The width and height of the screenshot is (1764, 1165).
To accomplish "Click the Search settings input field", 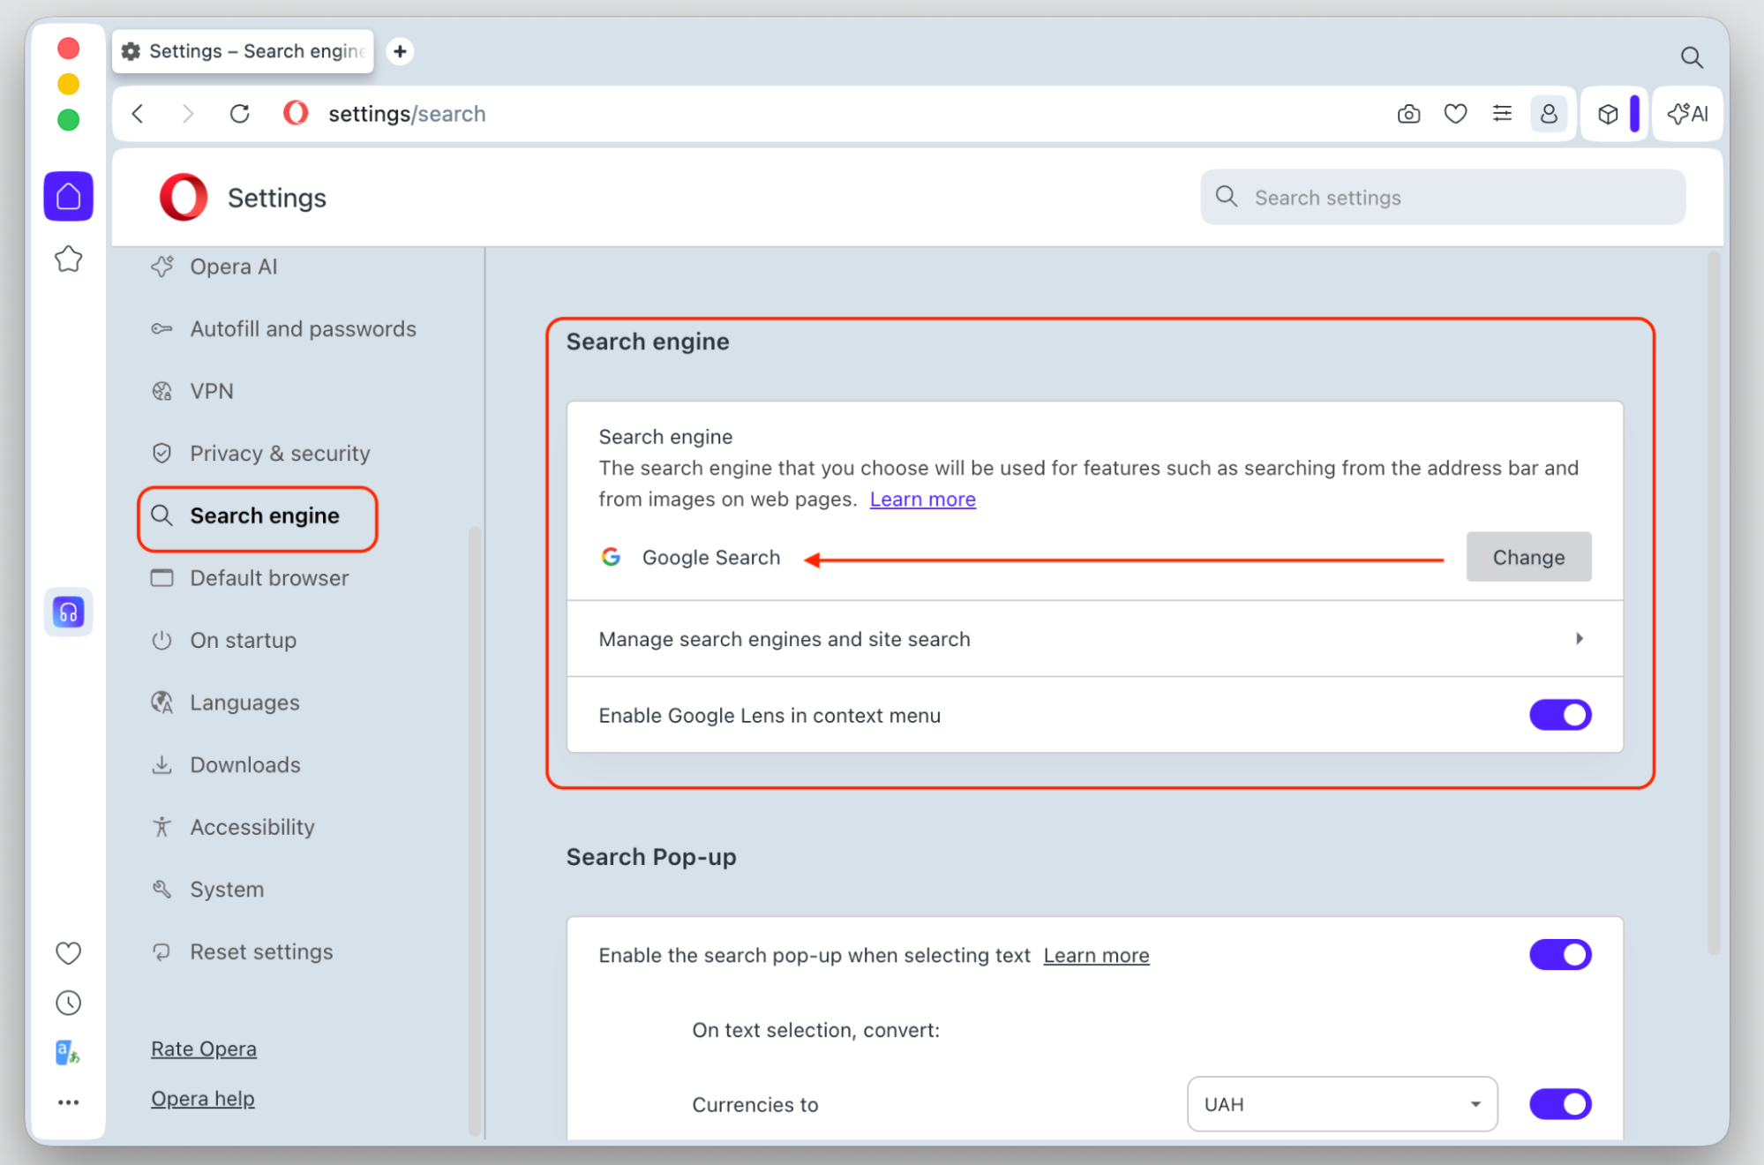I will pos(1442,198).
